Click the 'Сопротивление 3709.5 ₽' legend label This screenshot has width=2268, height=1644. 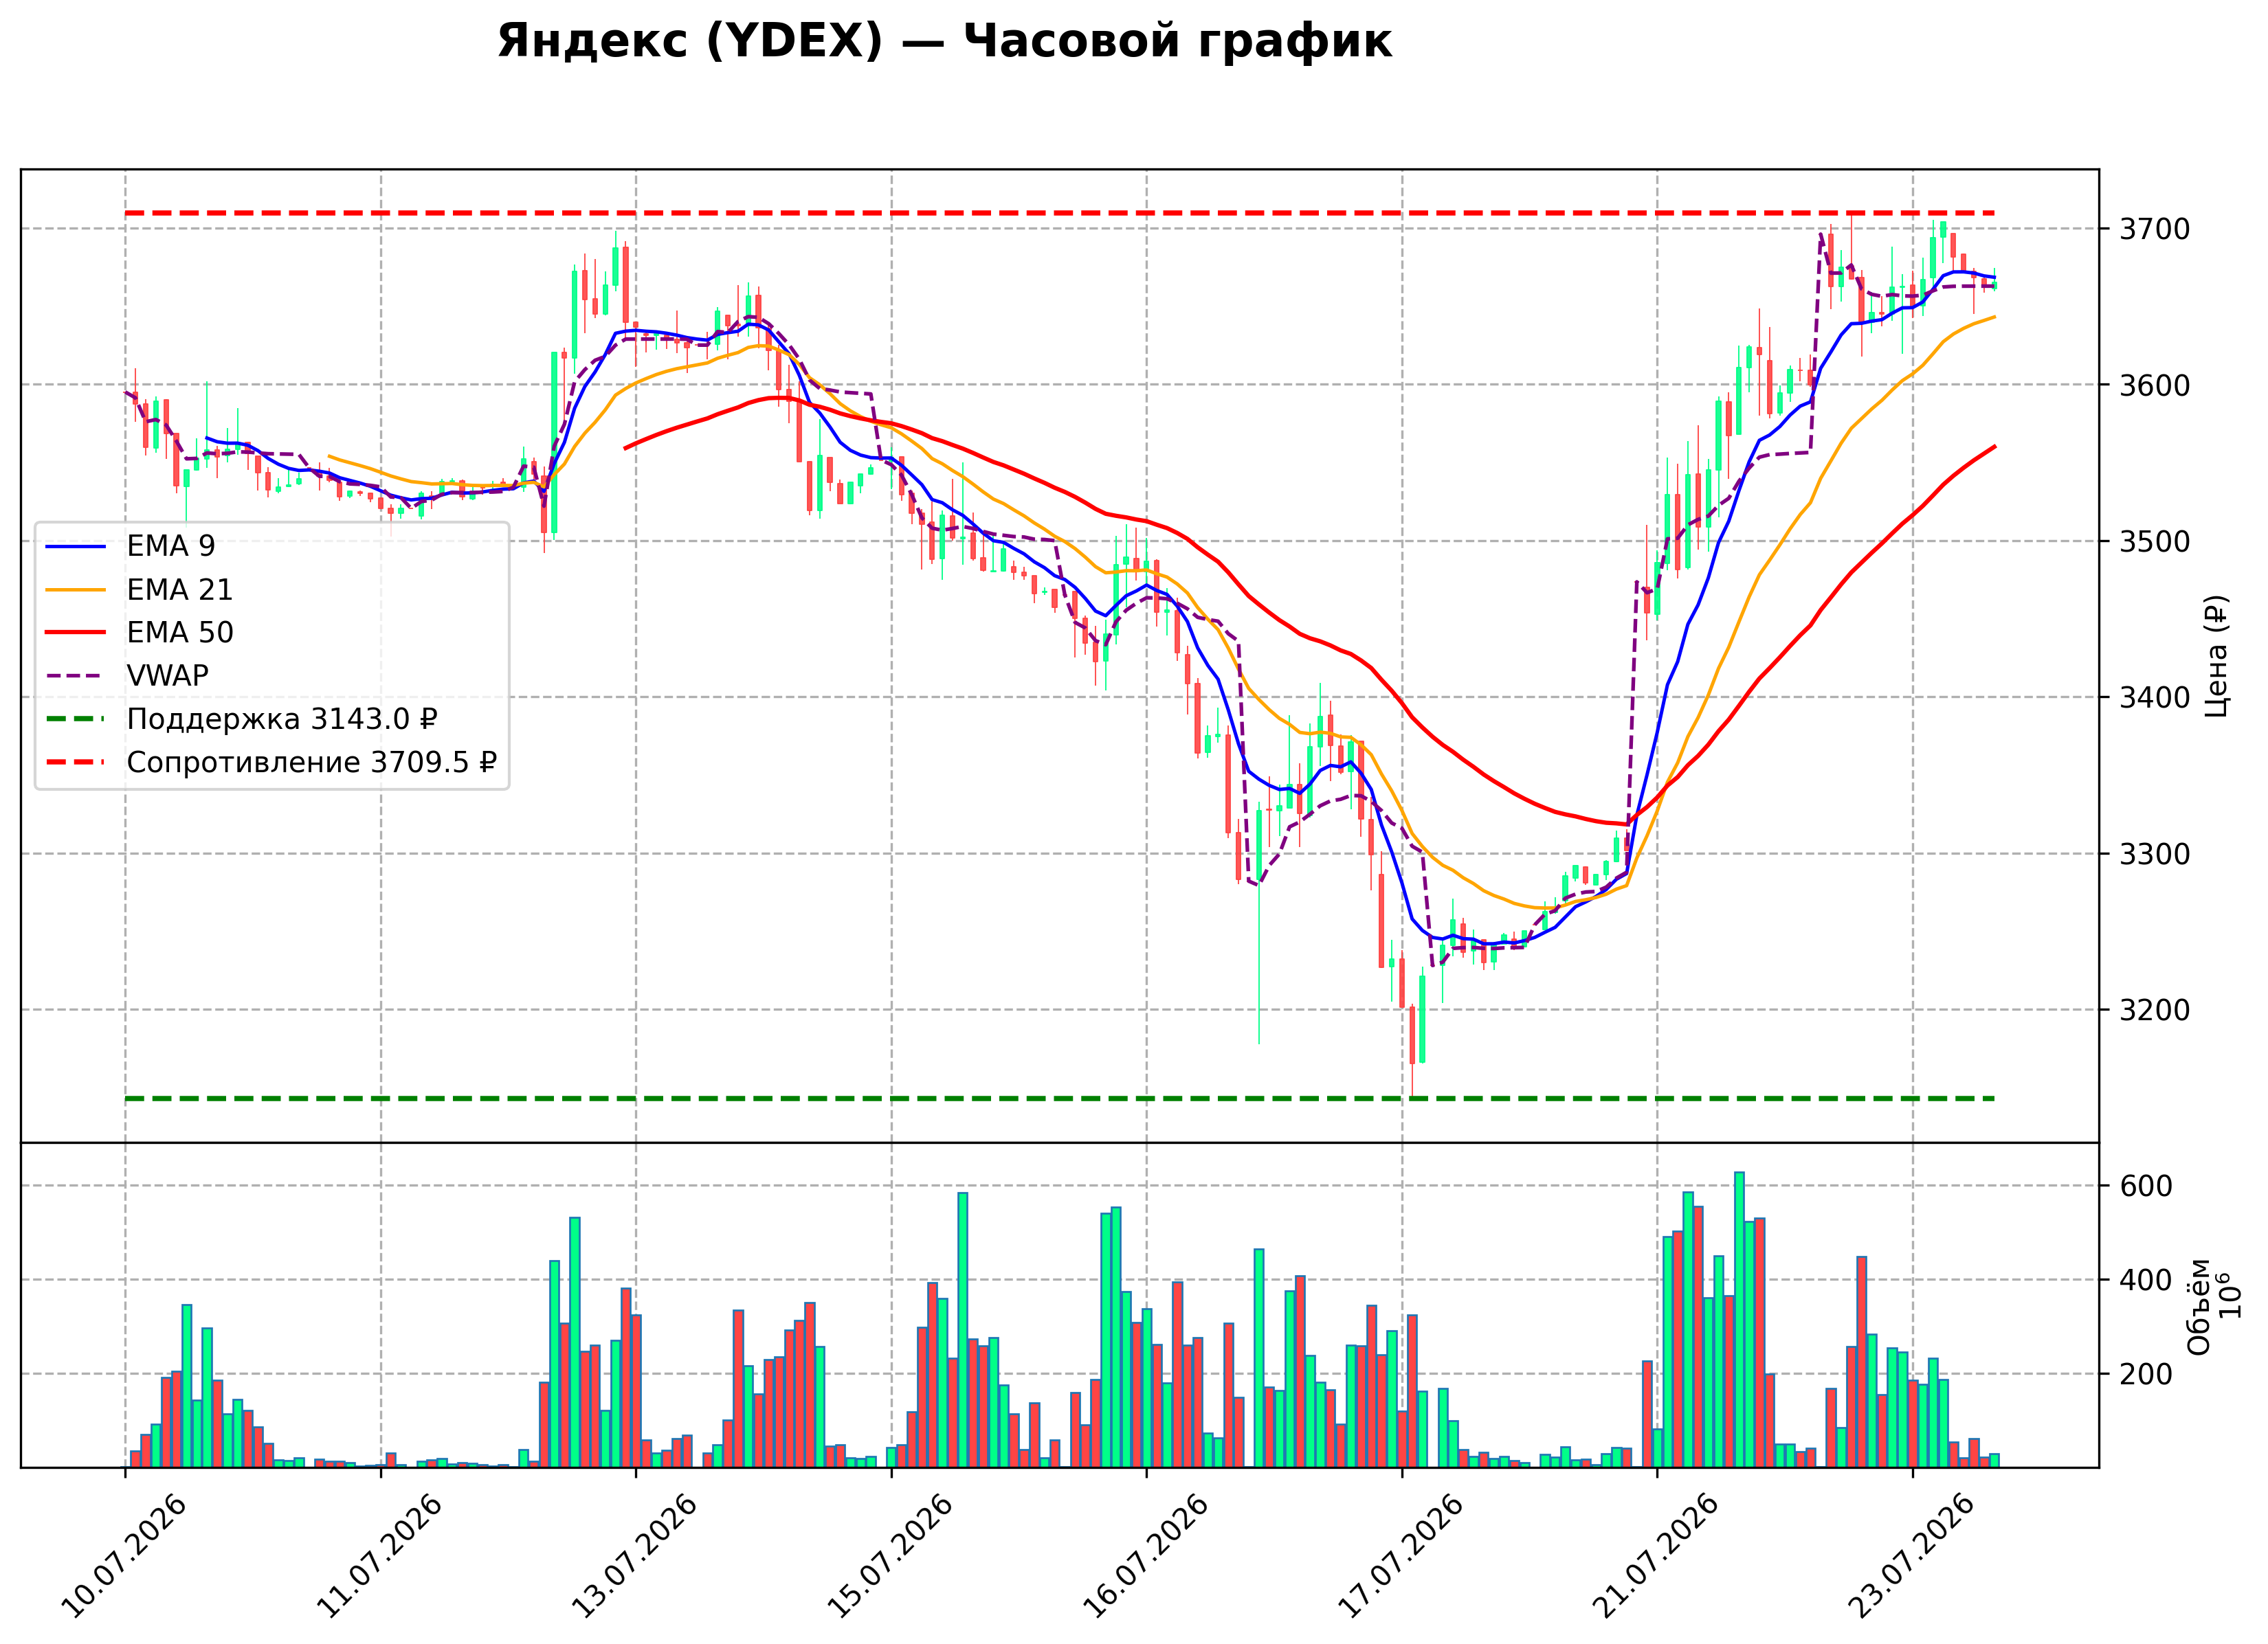click(312, 763)
